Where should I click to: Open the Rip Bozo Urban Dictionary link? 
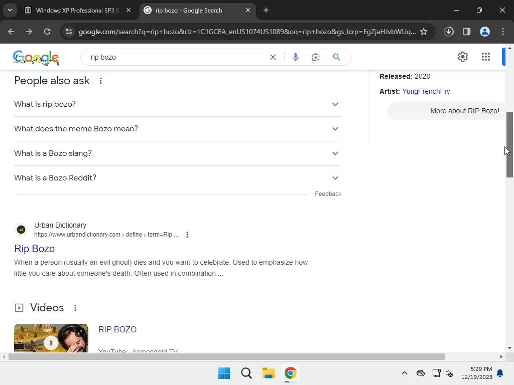coord(35,249)
